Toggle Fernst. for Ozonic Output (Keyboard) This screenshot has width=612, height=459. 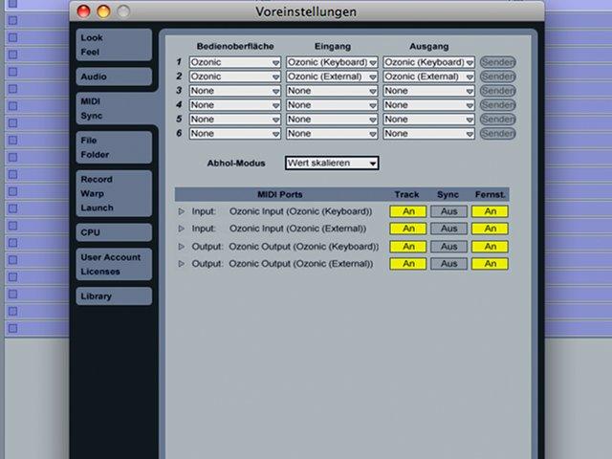[490, 247]
